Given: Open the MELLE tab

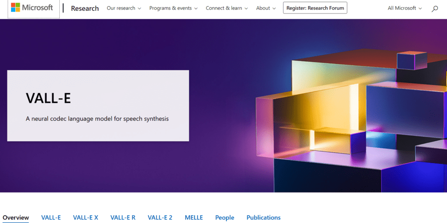Looking at the screenshot, I should coord(194,217).
